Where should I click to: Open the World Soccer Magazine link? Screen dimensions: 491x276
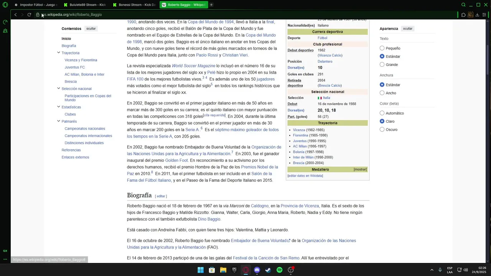(193, 66)
